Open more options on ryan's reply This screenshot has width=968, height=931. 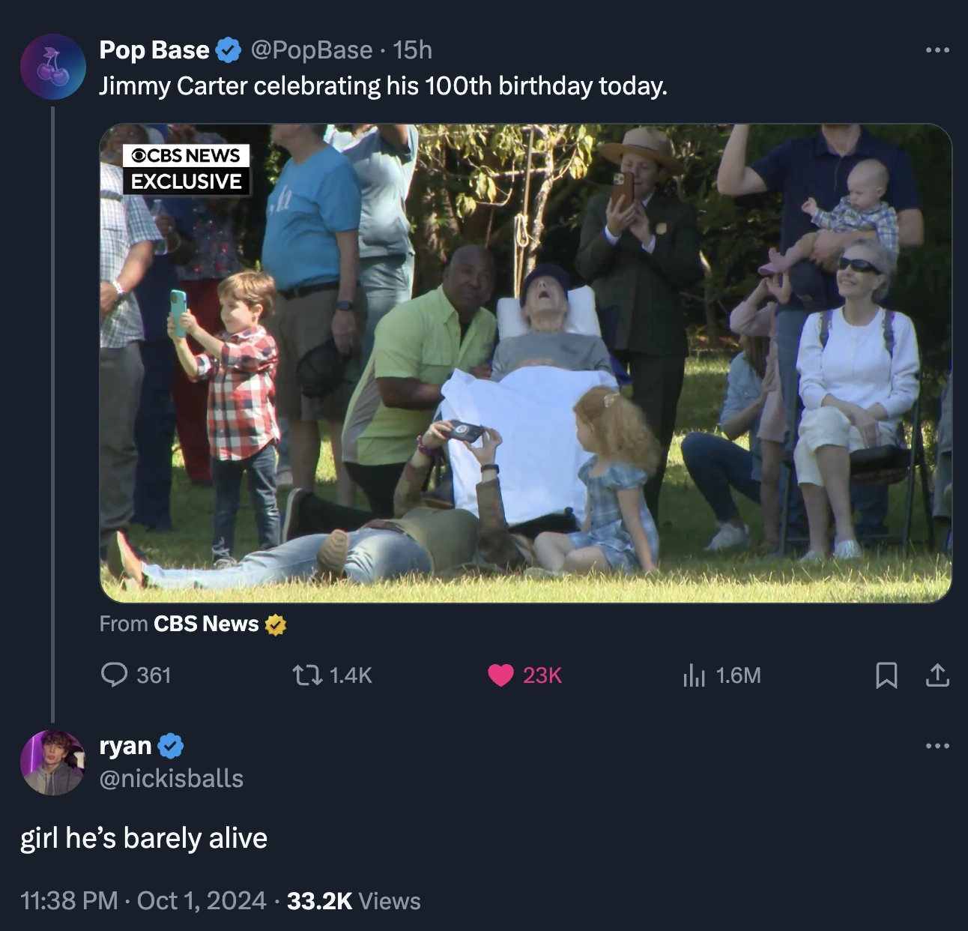(937, 746)
